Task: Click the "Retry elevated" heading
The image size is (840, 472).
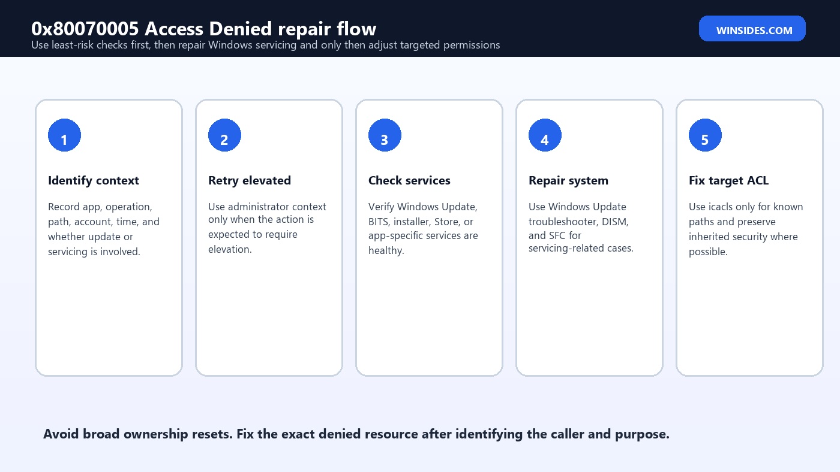Action: [250, 180]
